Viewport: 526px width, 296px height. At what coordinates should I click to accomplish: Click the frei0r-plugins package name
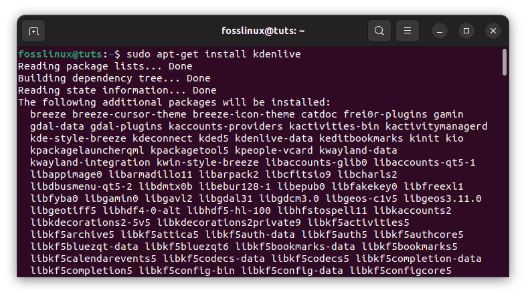(385, 114)
